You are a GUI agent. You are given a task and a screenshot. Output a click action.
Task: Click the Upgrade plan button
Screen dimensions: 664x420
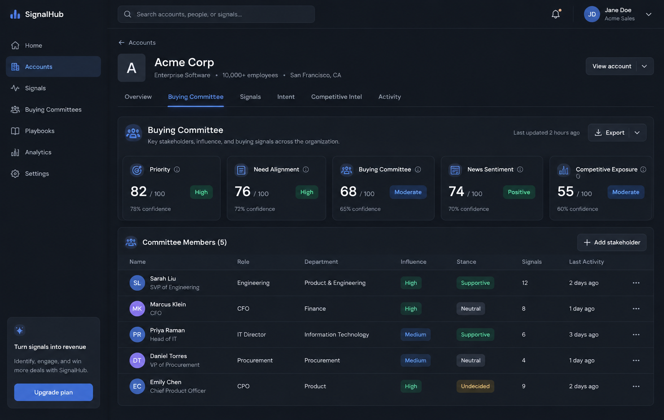coord(53,392)
